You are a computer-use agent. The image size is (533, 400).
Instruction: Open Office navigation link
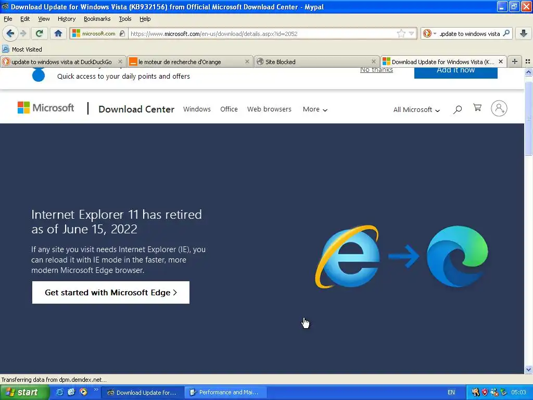click(x=229, y=109)
